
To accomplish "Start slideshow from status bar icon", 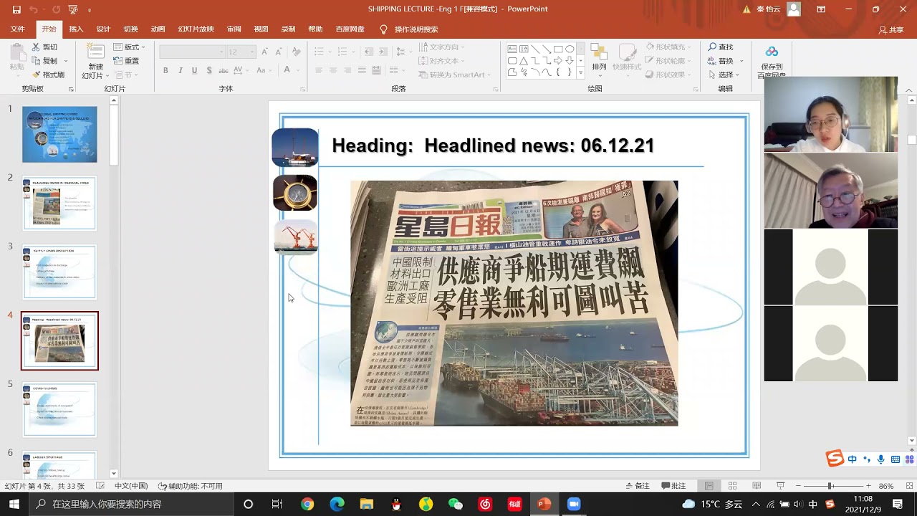I will click(780, 486).
